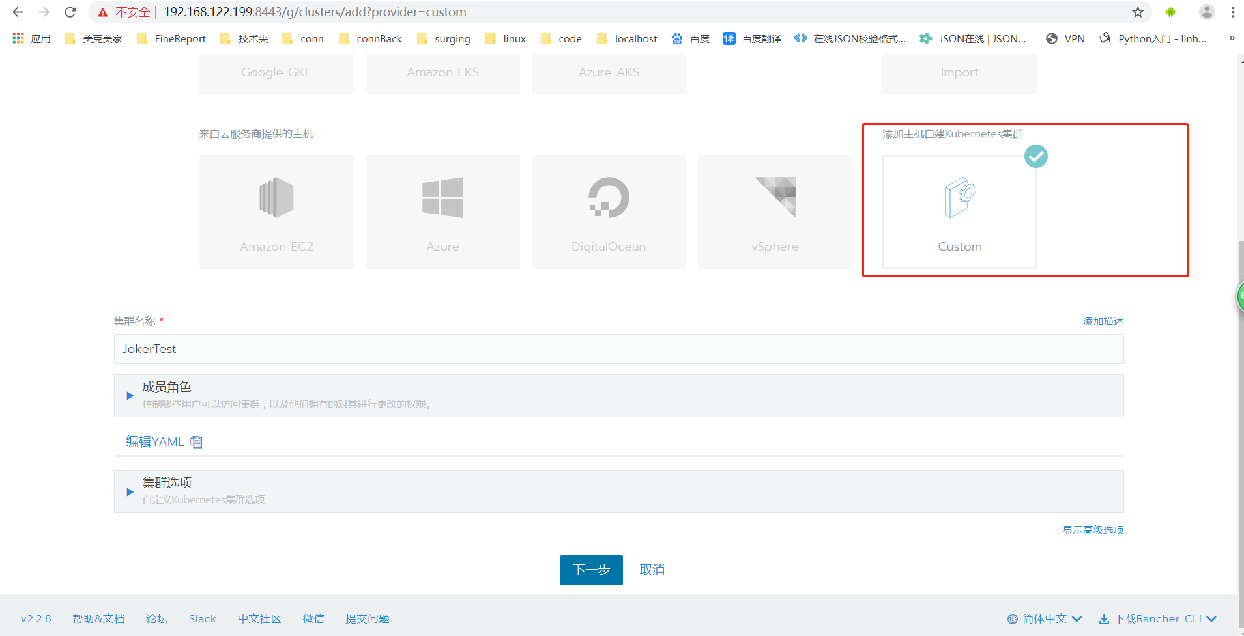Click the 下一步 button
Screen dimensions: 1244x636
591,570
